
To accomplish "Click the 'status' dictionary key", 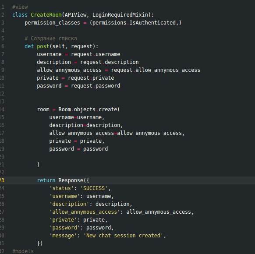I will click(x=62, y=188).
